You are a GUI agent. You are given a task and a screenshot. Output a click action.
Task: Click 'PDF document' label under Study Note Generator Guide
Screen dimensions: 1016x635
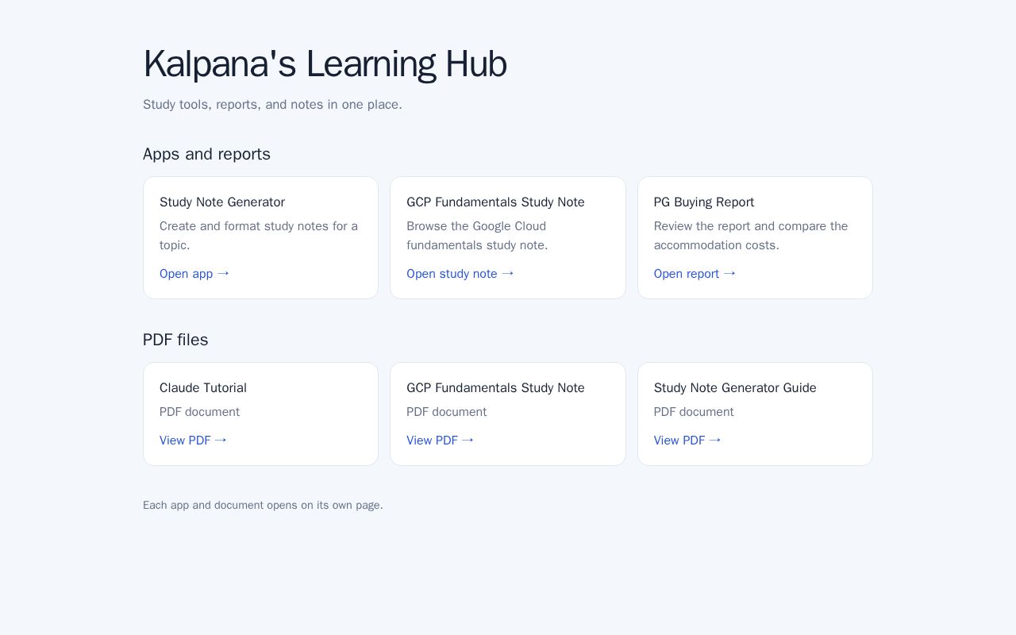coord(694,412)
